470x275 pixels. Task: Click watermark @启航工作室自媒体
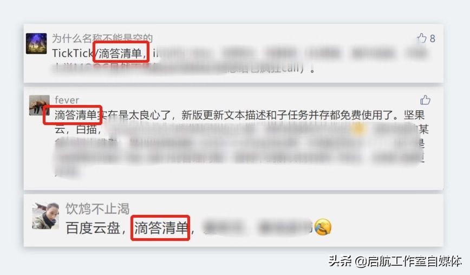408,261
